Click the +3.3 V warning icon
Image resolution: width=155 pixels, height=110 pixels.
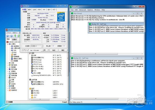[x=32, y=95]
